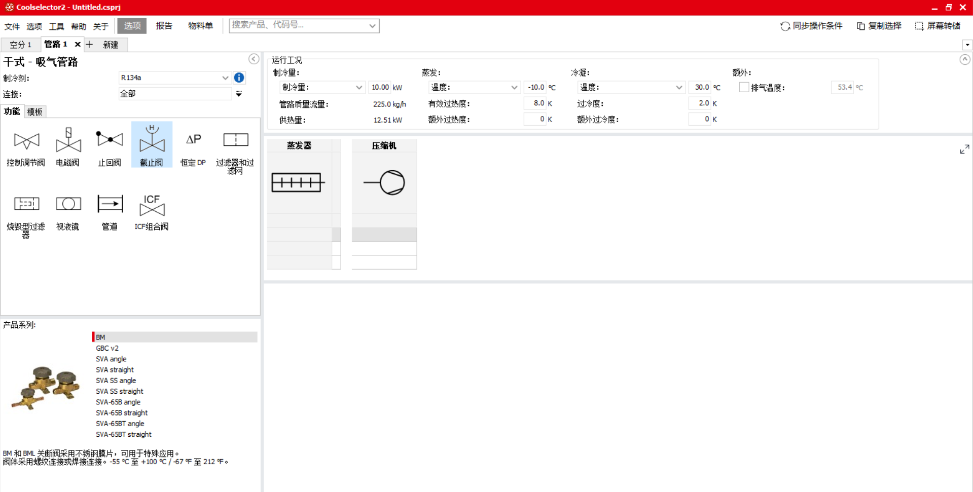Screen dimensions: 973x492
Task: Select SVA-65BT angle product series
Action: tap(175, 424)
